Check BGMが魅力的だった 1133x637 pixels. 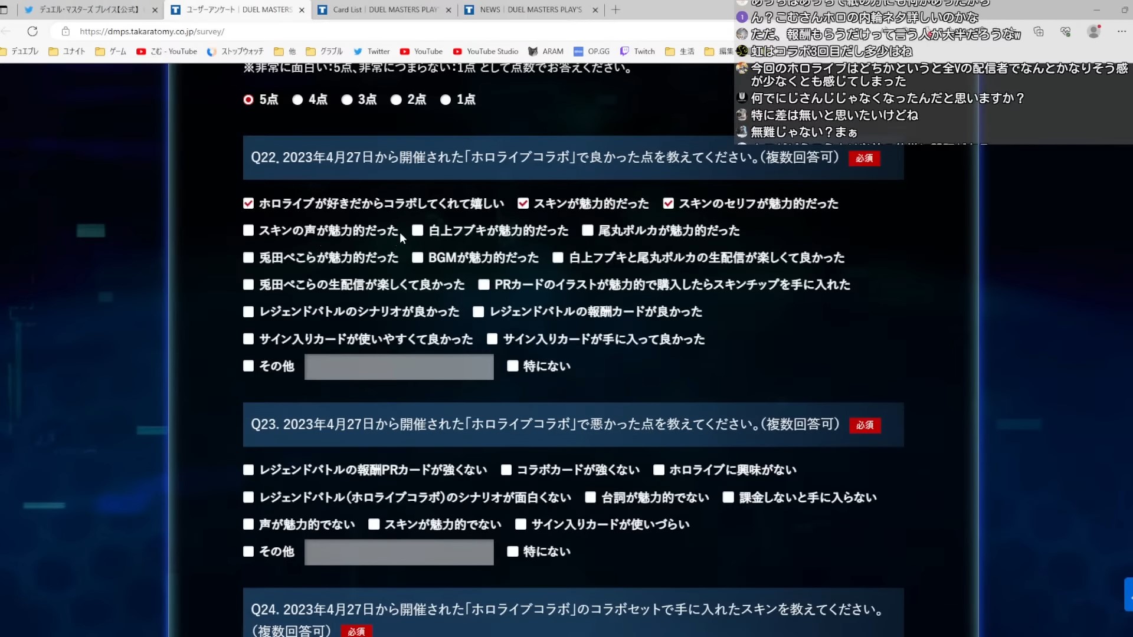click(x=418, y=258)
